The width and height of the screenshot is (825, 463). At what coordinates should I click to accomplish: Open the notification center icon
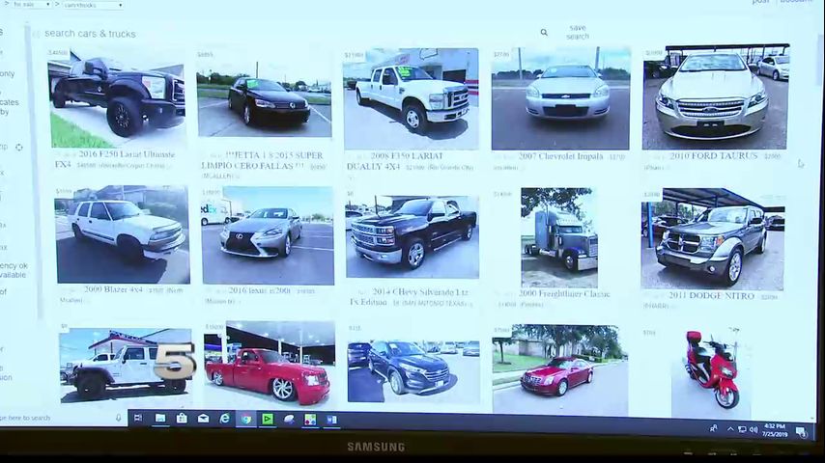tap(800, 430)
